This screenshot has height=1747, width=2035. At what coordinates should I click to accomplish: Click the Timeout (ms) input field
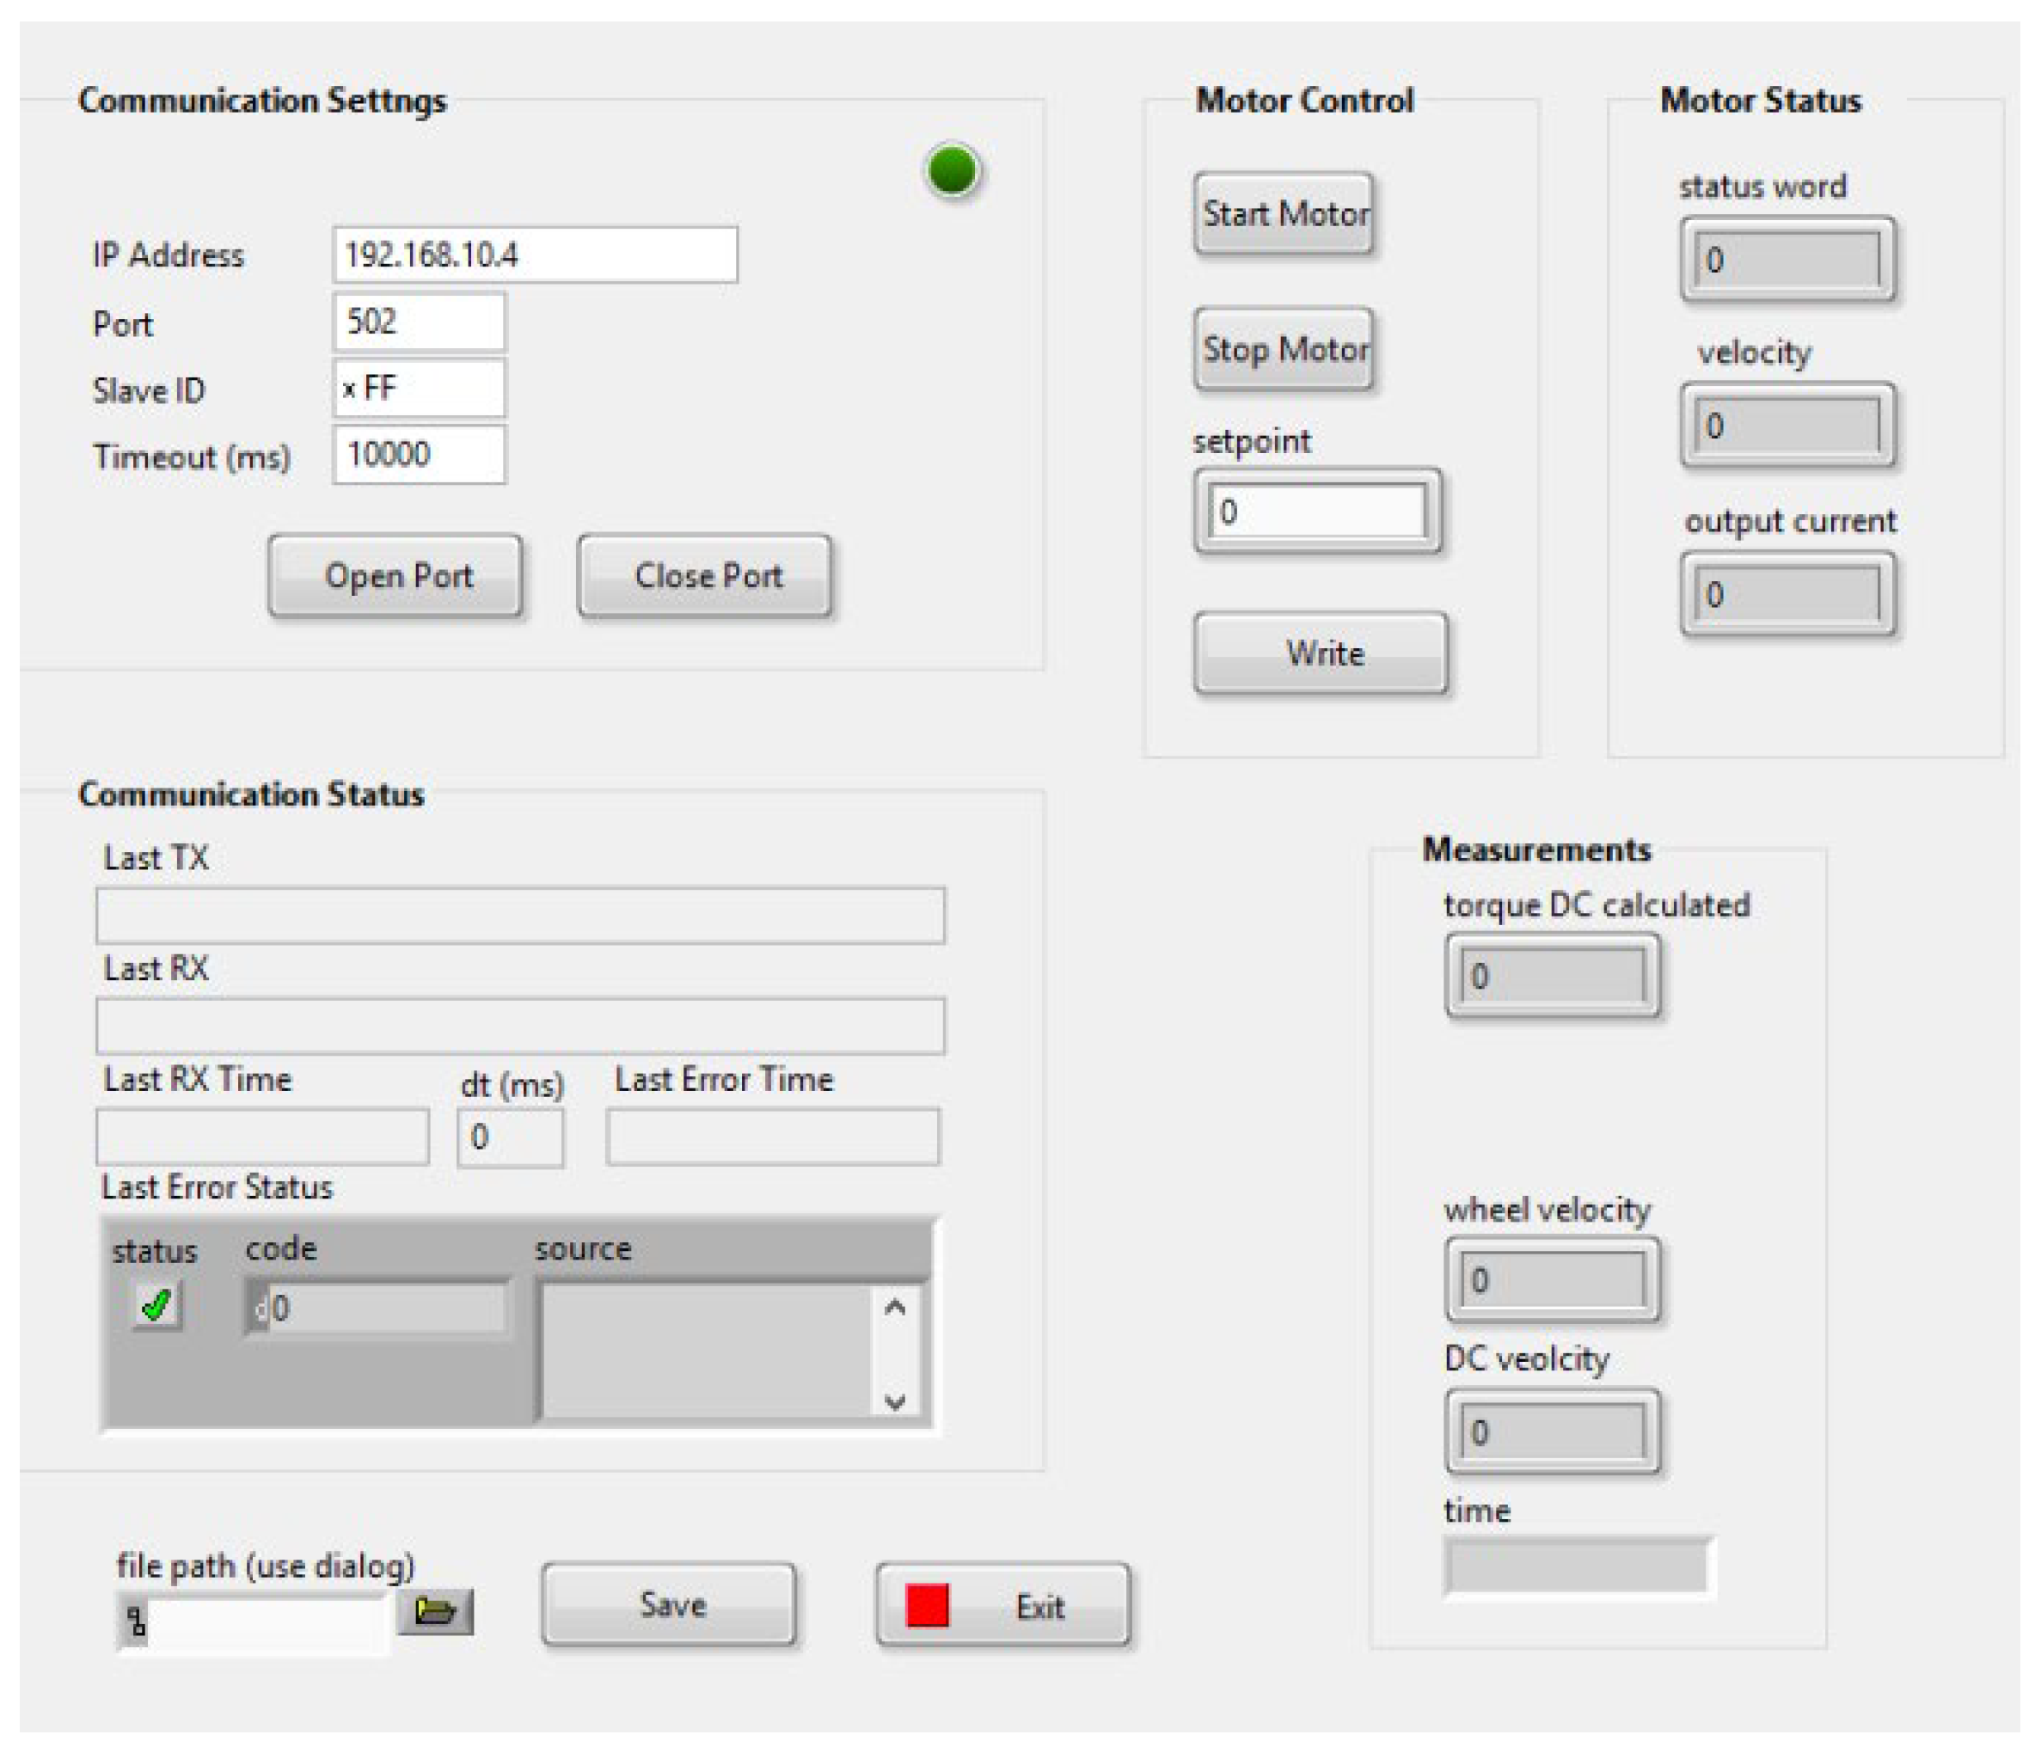[x=420, y=455]
